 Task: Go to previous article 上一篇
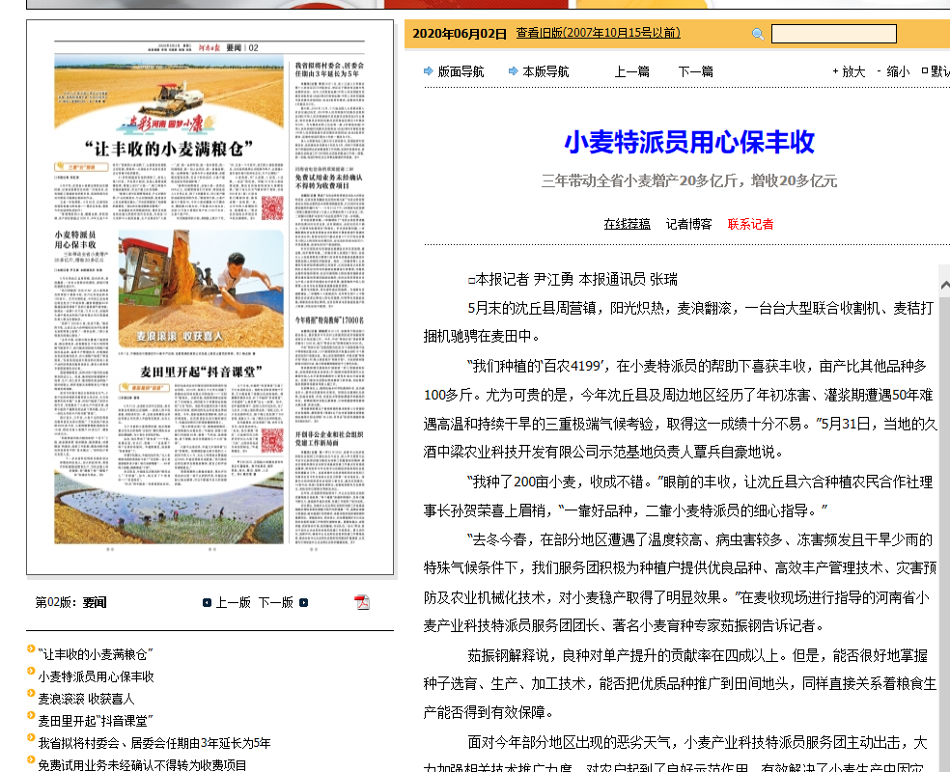(632, 71)
